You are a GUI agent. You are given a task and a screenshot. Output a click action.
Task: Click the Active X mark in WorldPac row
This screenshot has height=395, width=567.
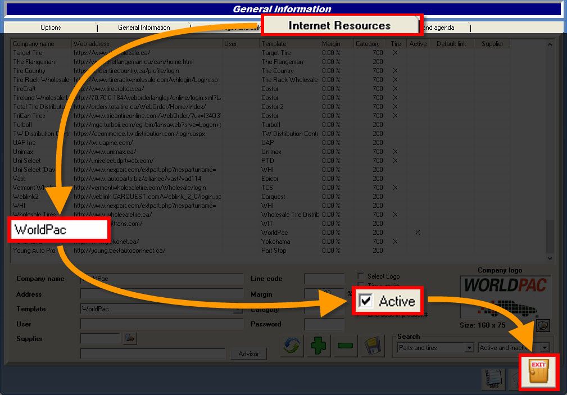(418, 233)
